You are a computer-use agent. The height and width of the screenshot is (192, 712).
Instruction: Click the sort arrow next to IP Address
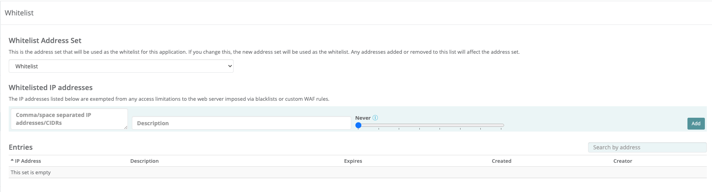click(12, 161)
